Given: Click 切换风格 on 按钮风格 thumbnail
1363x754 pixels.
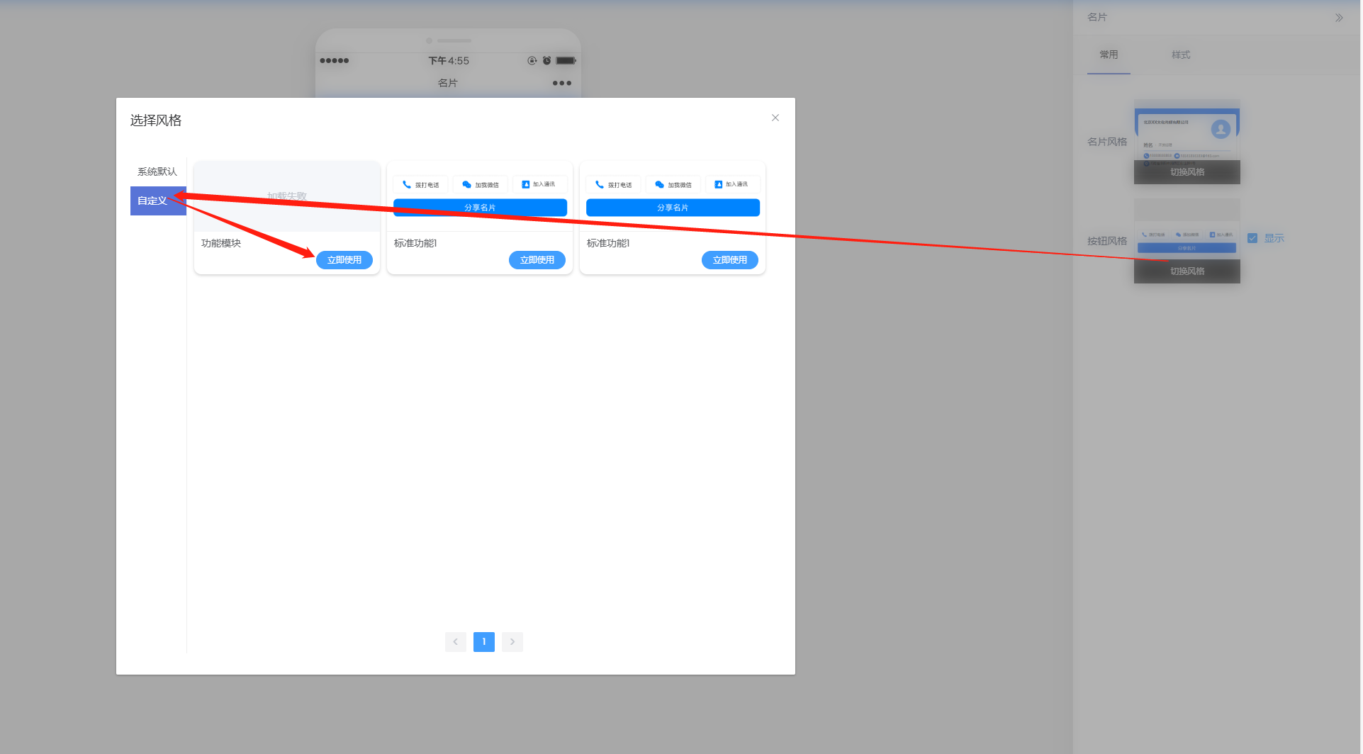Looking at the screenshot, I should coord(1187,271).
